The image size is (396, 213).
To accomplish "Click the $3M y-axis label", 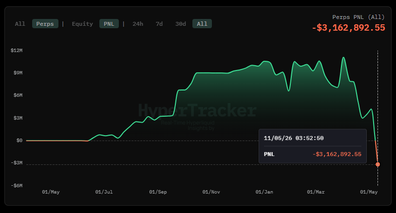I will click(18, 118).
